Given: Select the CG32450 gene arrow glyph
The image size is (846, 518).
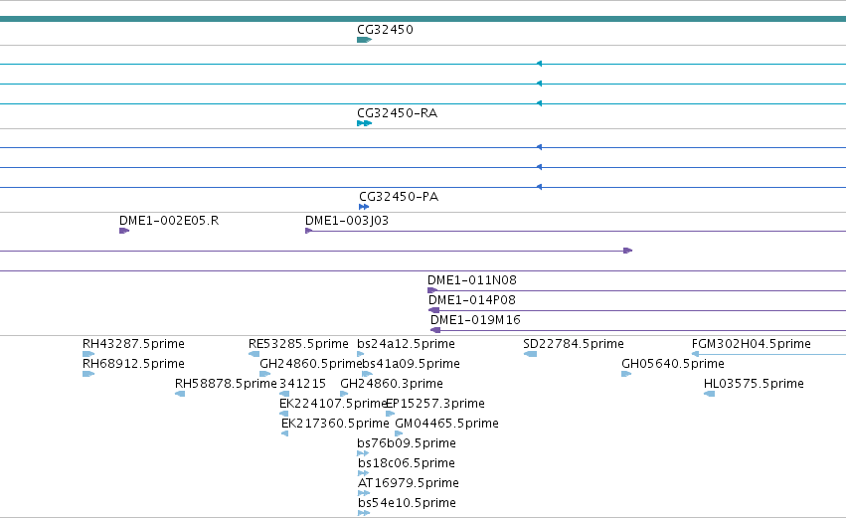Looking at the screenshot, I should (x=364, y=40).
